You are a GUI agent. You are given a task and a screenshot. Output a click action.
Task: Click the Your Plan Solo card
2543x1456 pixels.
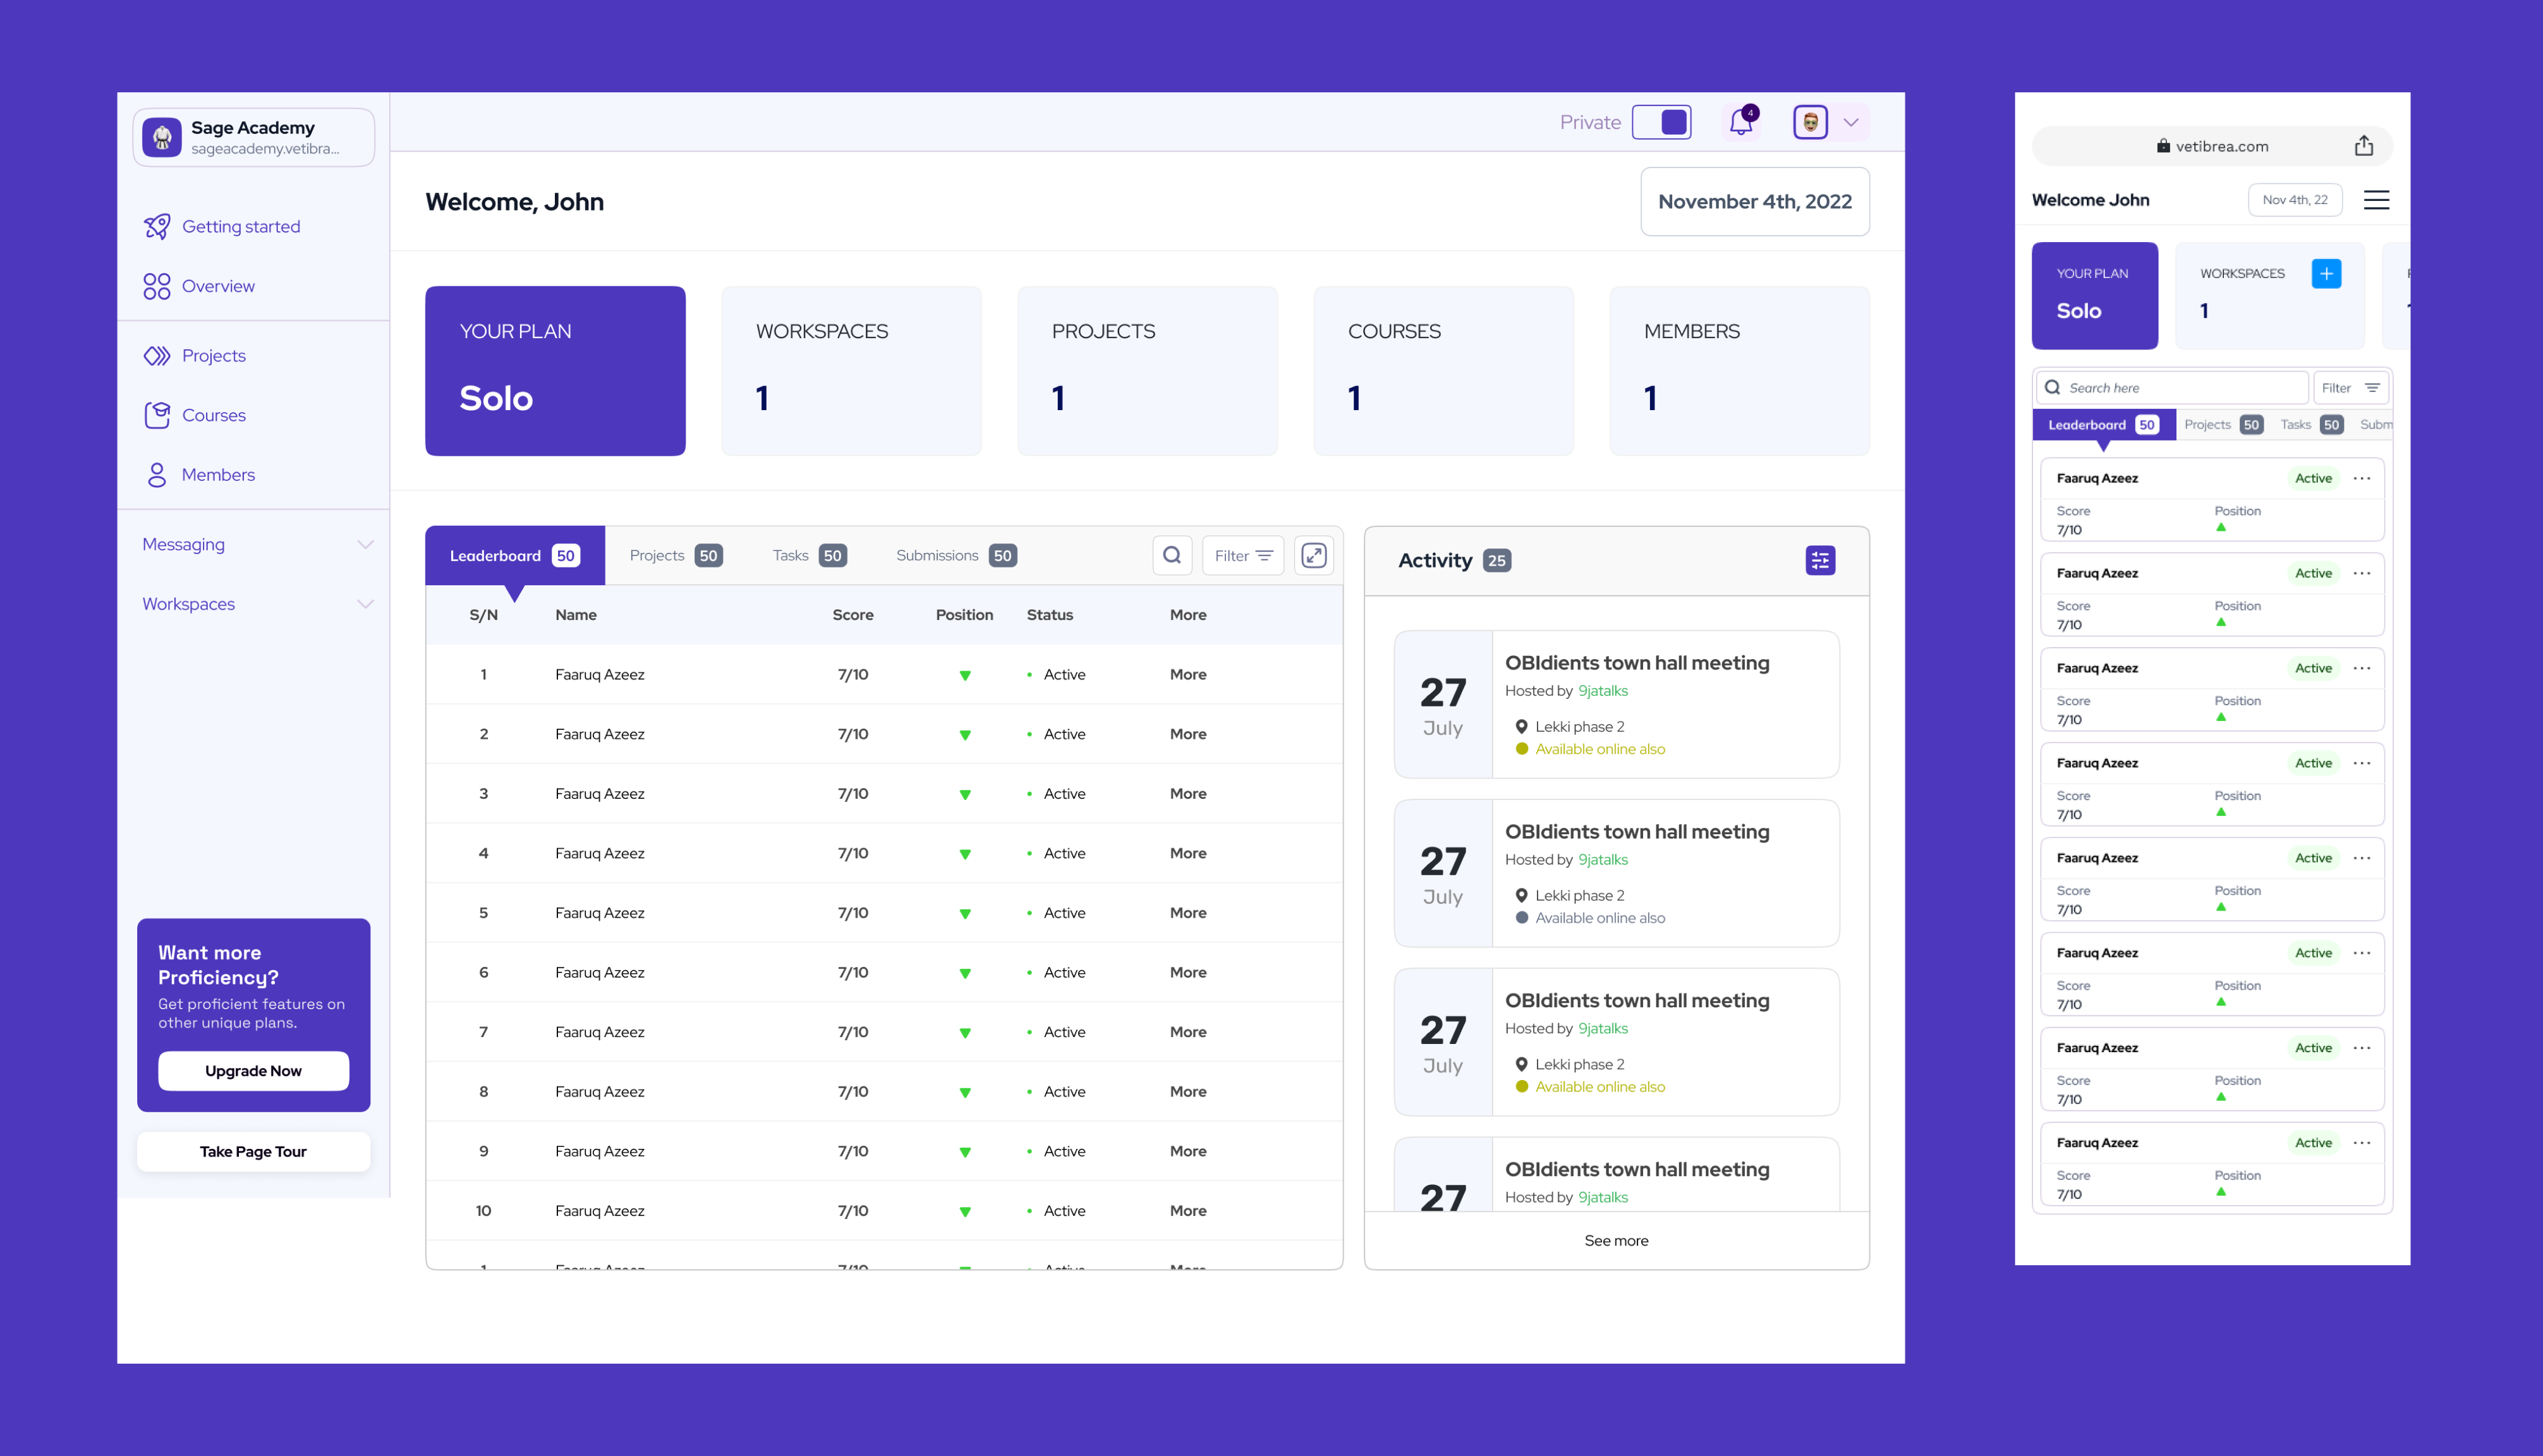coord(555,371)
